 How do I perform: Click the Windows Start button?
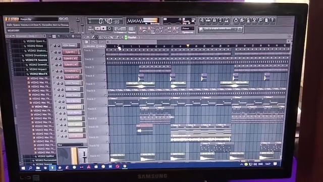point(23,168)
